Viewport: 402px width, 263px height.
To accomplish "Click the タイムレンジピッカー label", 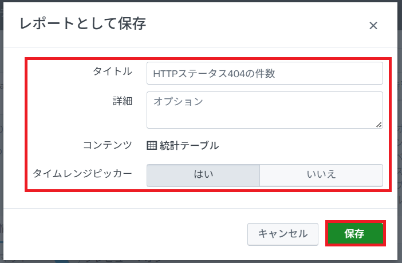I will (82, 173).
